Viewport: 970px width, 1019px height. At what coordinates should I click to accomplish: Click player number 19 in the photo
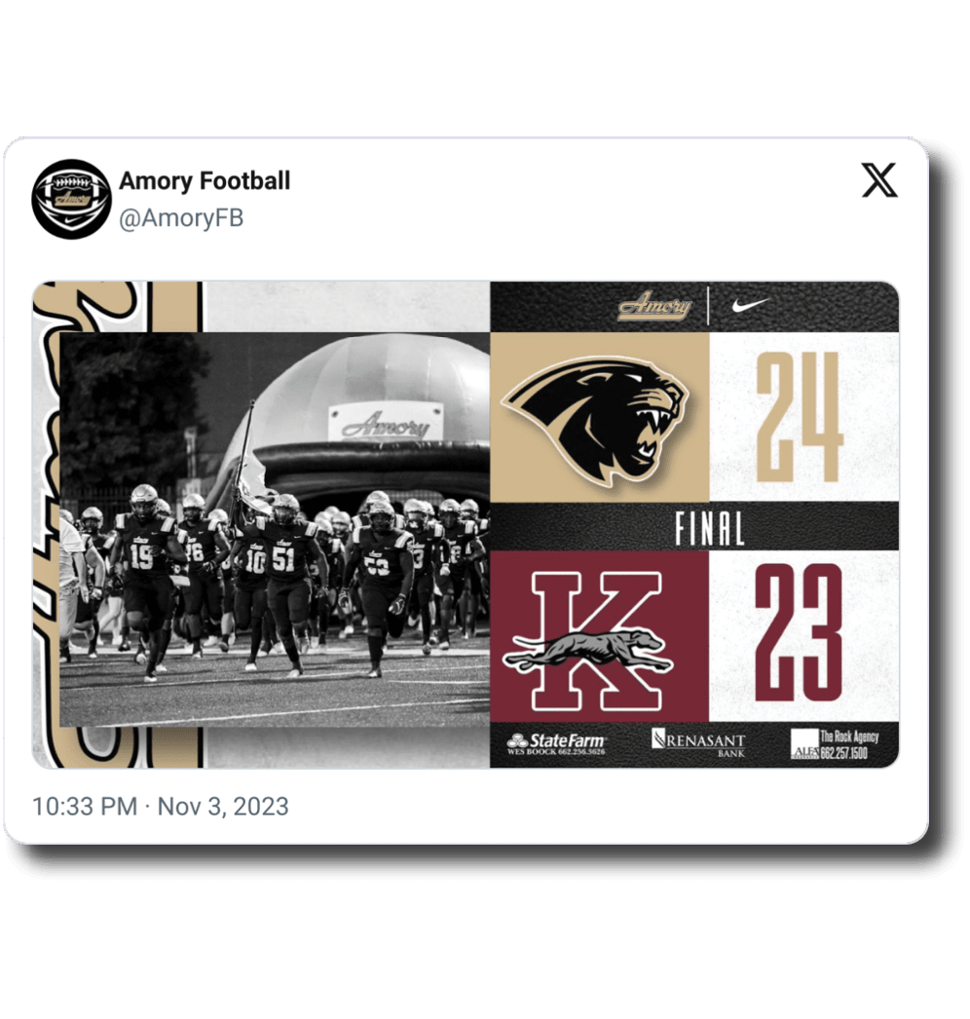pyautogui.click(x=141, y=557)
